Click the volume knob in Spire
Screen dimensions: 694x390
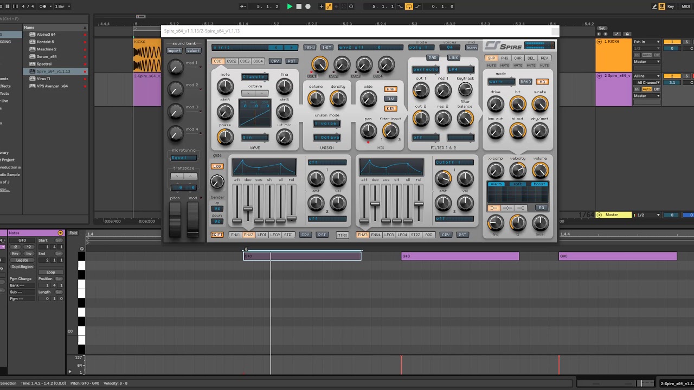tap(540, 171)
